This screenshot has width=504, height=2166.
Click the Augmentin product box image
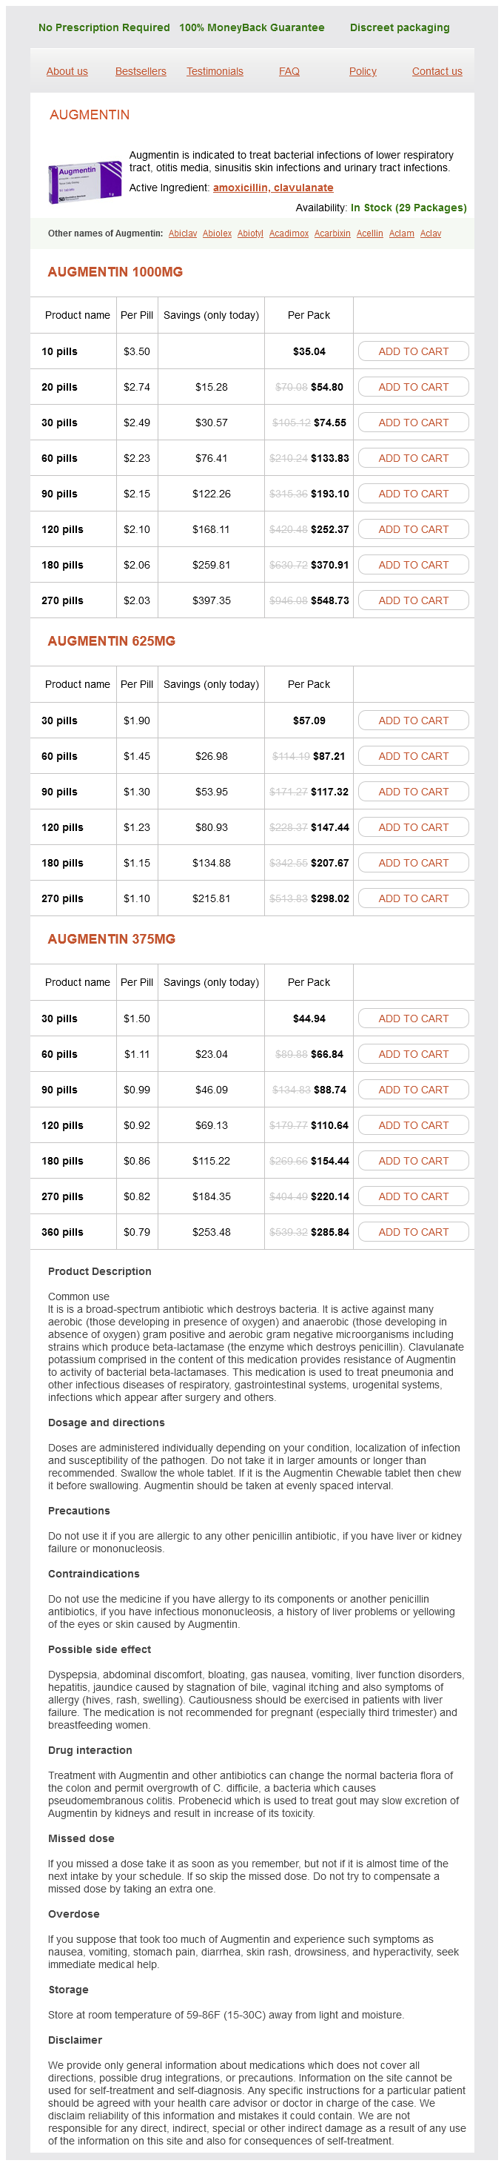click(84, 181)
